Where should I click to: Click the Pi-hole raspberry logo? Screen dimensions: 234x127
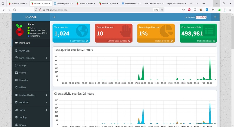coord(19,30)
